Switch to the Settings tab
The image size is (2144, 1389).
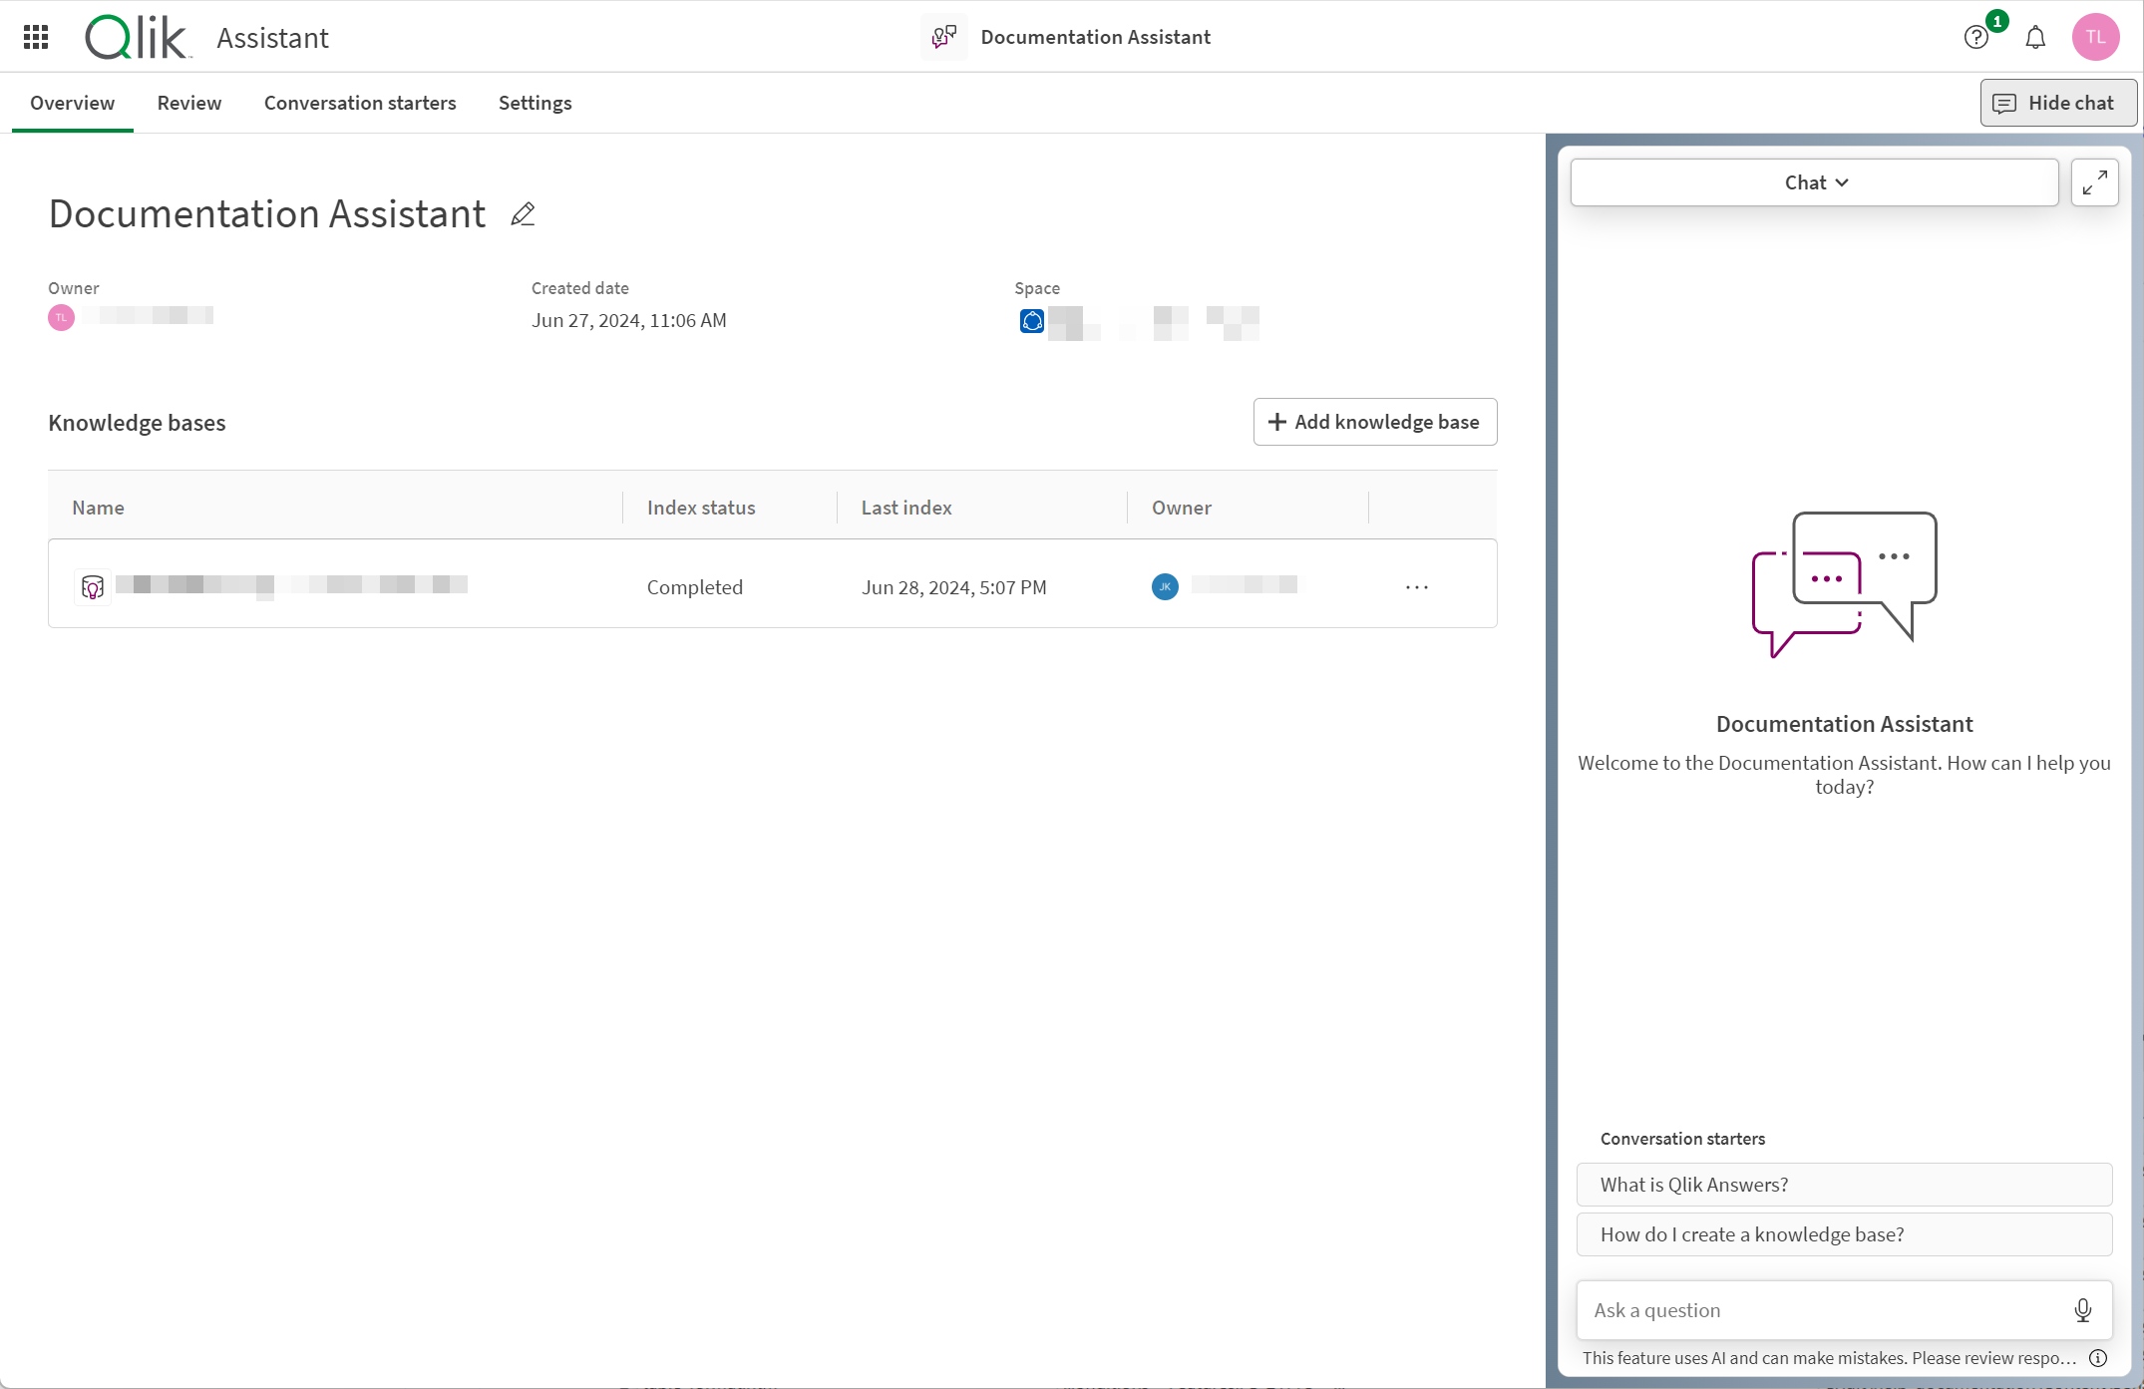click(535, 103)
